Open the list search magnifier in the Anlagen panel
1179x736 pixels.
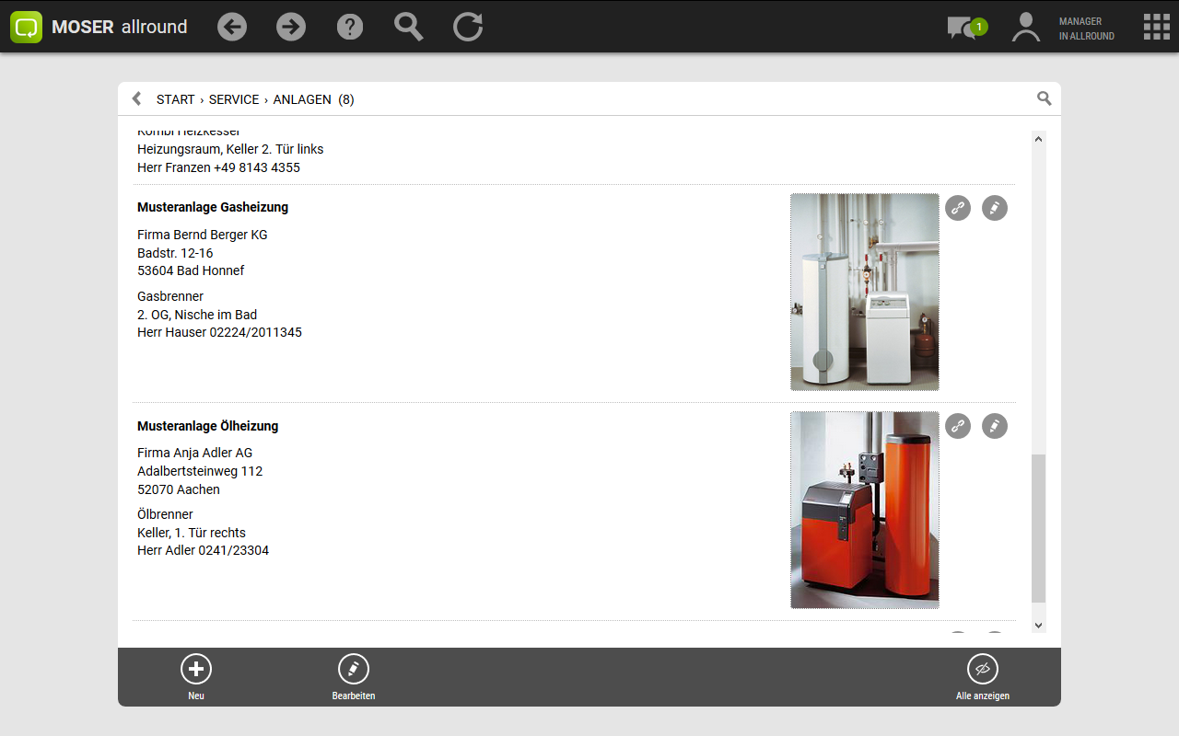click(x=1044, y=98)
